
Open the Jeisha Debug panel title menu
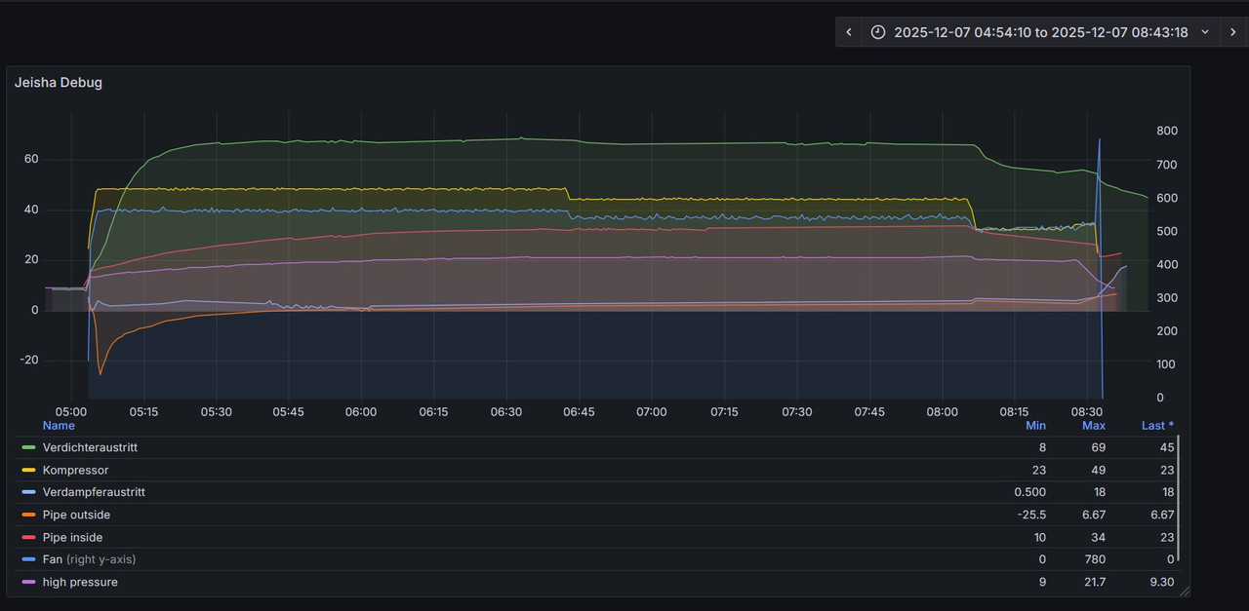pyautogui.click(x=59, y=83)
